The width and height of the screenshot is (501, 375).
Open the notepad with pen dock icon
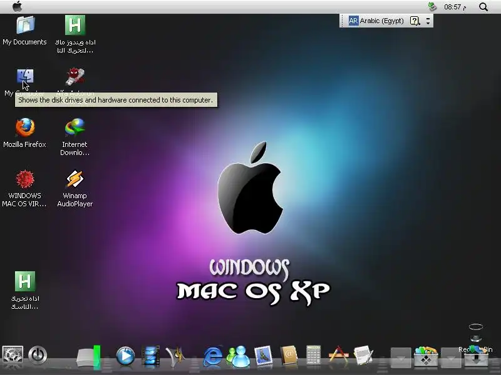[363, 356]
